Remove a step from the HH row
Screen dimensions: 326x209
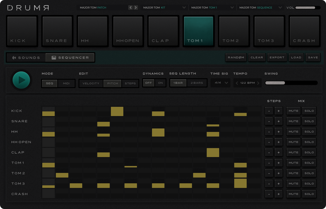point(269,132)
